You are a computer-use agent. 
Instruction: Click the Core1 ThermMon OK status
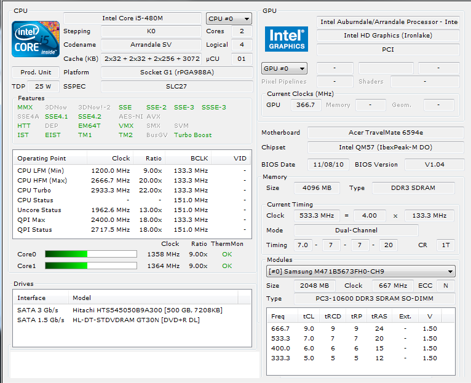tap(227, 266)
